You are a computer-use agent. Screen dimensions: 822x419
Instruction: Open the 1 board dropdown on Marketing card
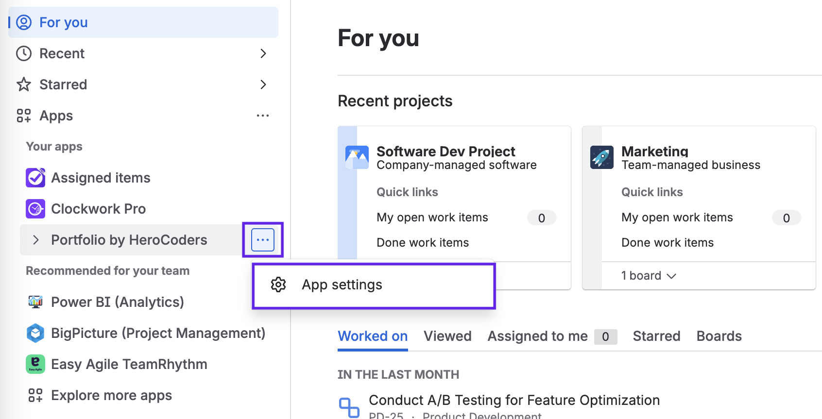coord(649,276)
